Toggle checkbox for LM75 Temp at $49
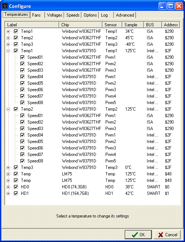185x242 pixels. coord(16,180)
